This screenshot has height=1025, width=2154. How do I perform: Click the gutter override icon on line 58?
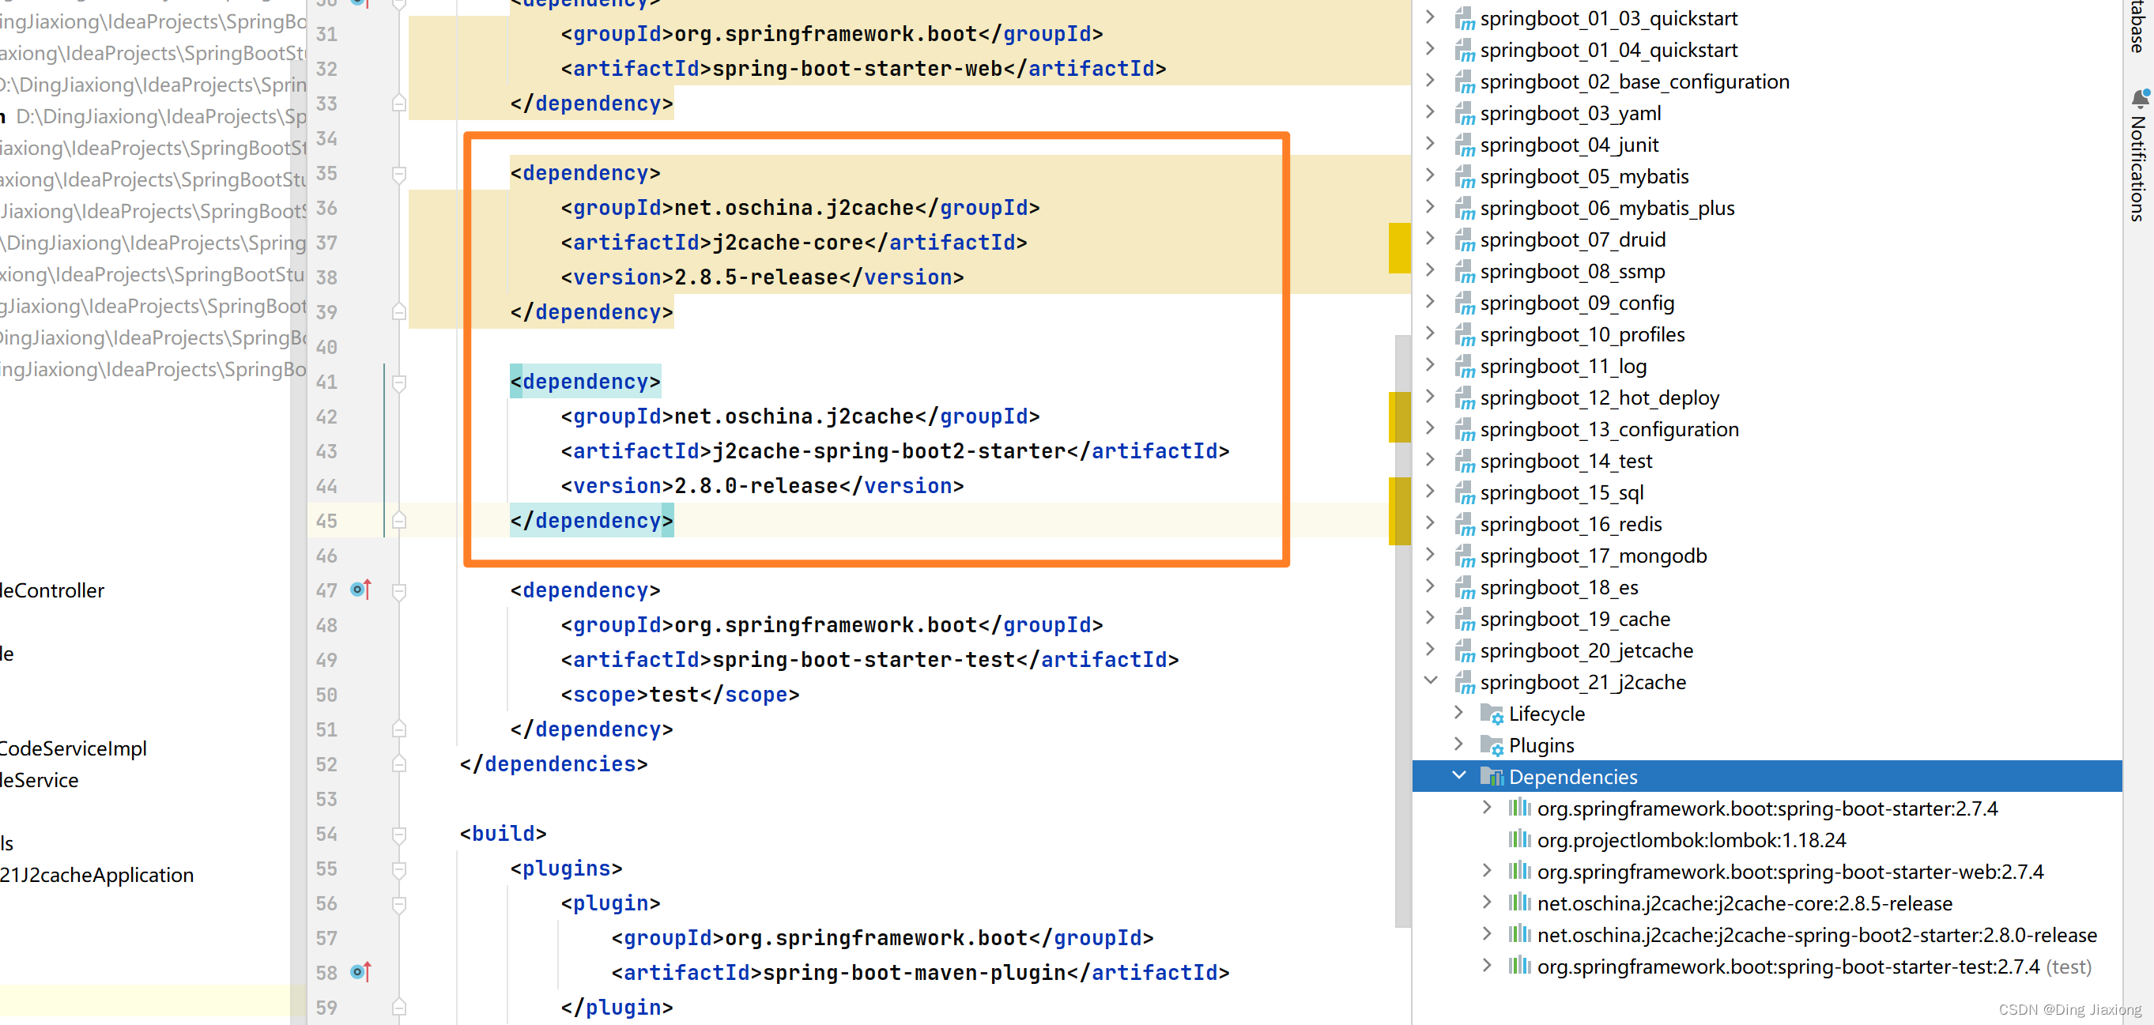pos(360,971)
